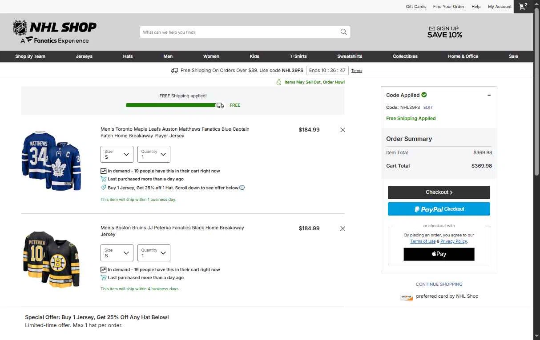This screenshot has height=340, width=540.
Task: Click the Free Shipping Applied text
Action: click(x=411, y=118)
